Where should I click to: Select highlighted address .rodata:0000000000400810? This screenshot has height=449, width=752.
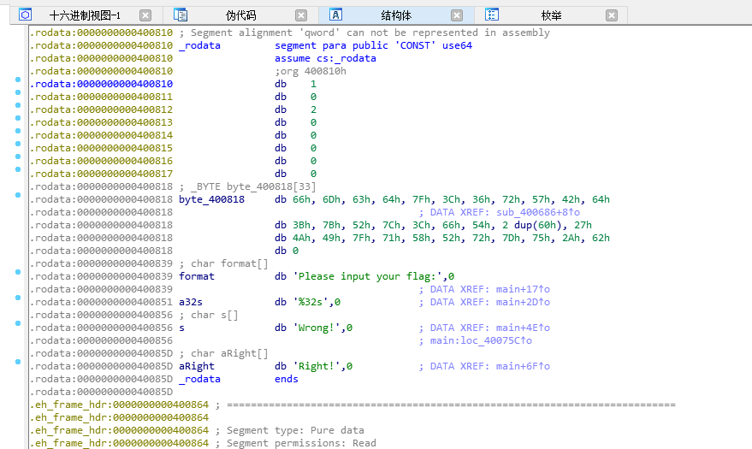[101, 84]
